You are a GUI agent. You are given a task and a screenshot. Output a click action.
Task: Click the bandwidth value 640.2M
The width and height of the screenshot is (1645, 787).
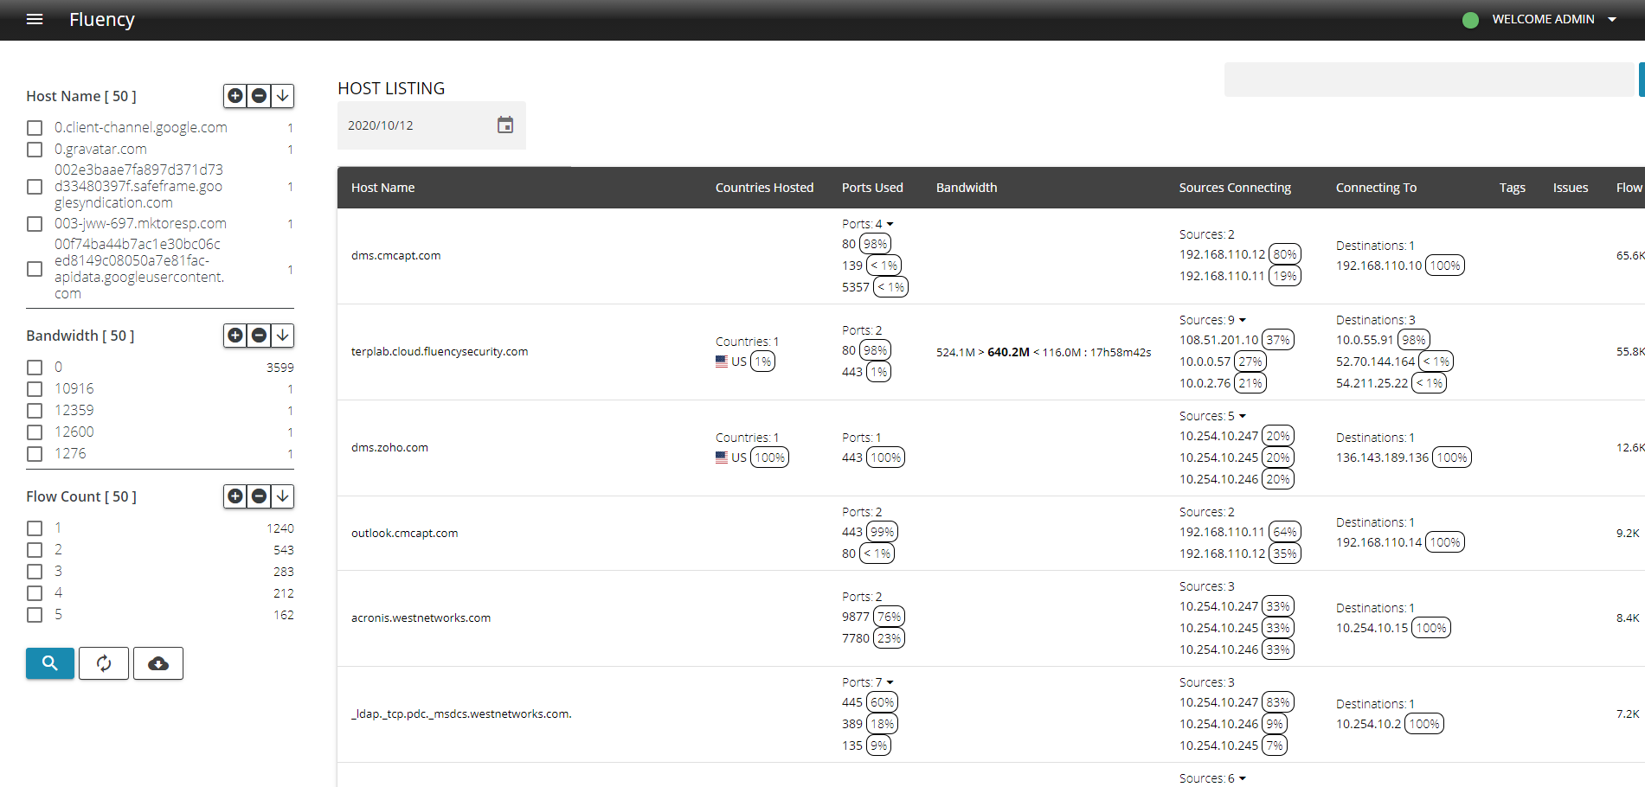point(1008,352)
